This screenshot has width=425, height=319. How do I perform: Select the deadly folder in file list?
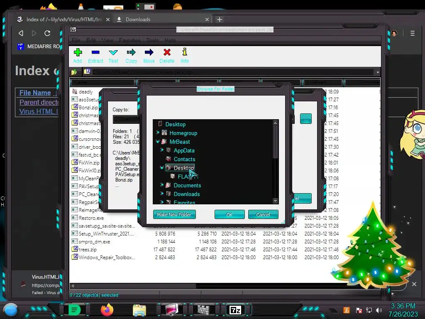point(85,92)
